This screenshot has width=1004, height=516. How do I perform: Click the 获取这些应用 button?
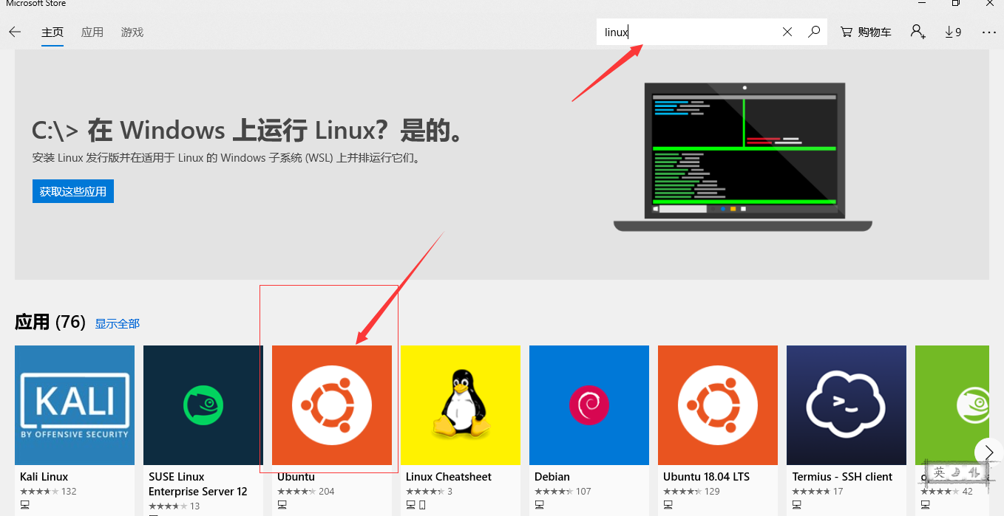[72, 190]
